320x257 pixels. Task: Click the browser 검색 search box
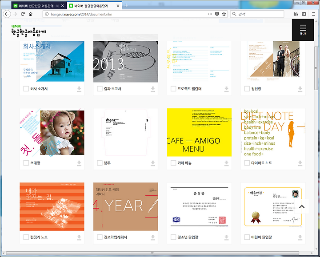tap(257, 14)
